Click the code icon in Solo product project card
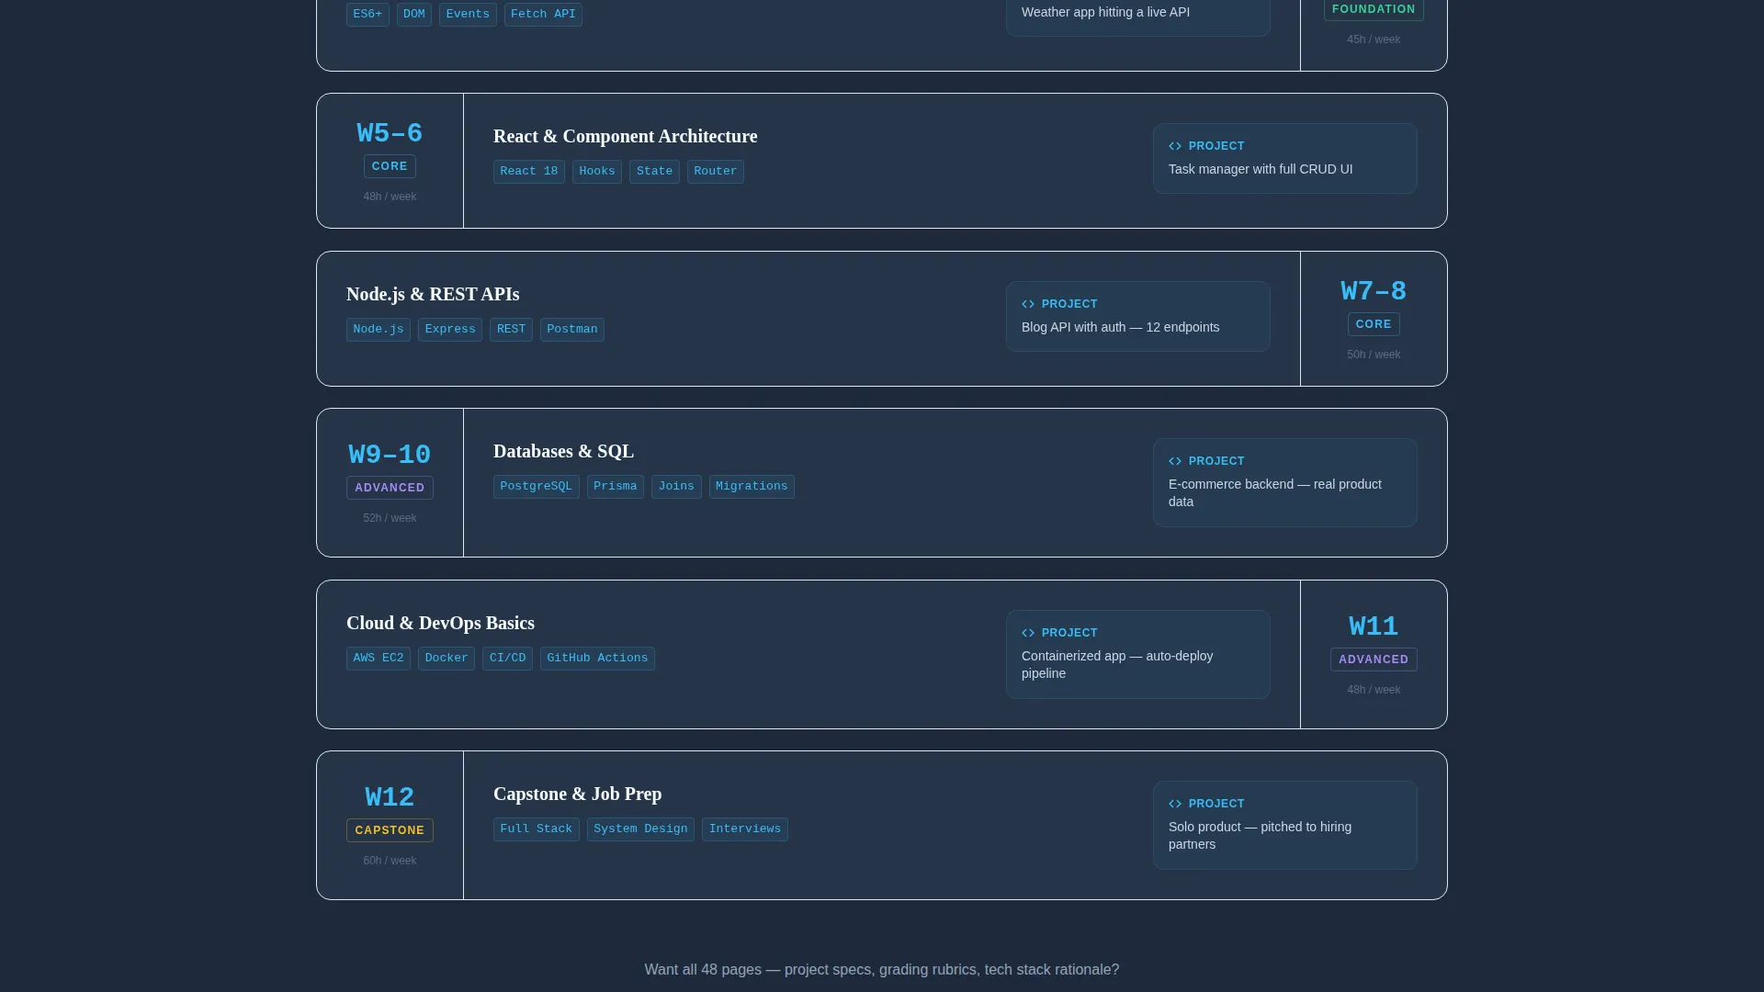Screen dimensions: 1764x992 coord(1175,804)
